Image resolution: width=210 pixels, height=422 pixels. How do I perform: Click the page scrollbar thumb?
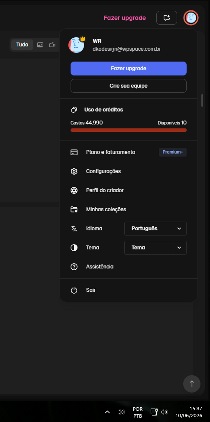[202, 100]
